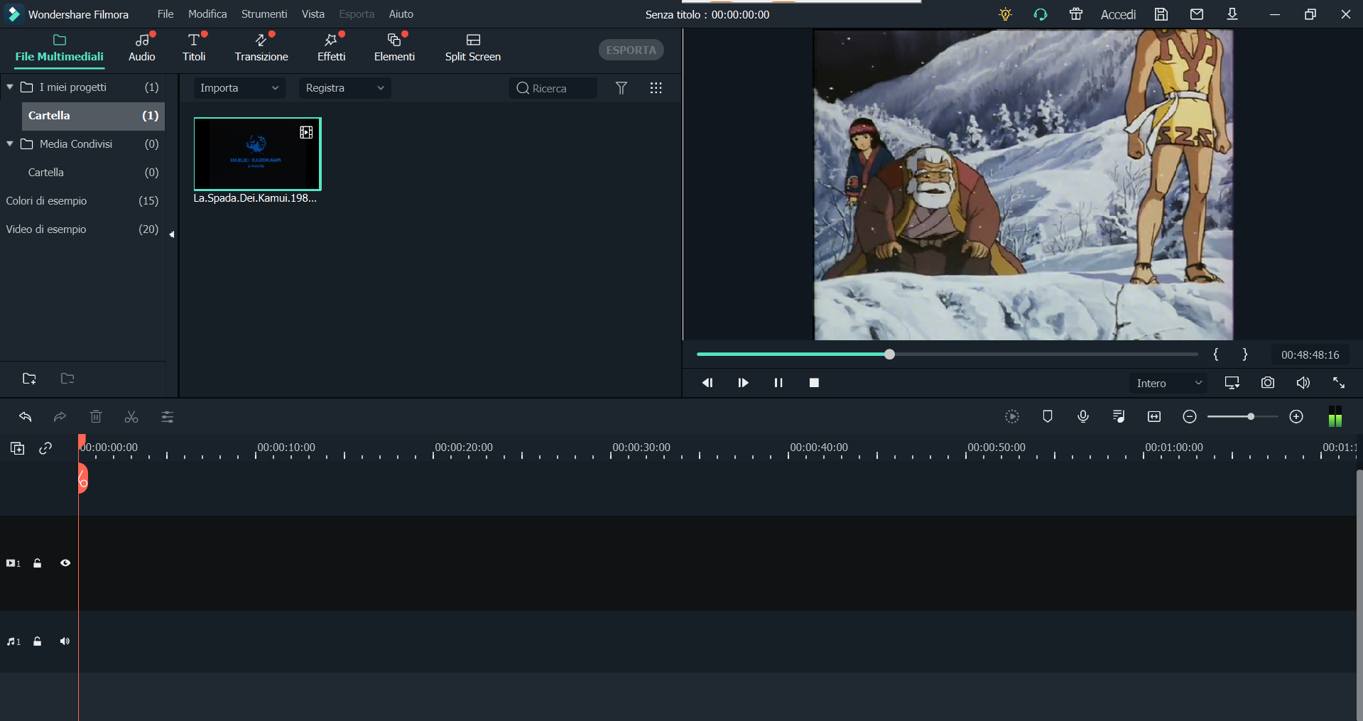Open the Aiuto menu
1363x721 pixels.
[401, 14]
